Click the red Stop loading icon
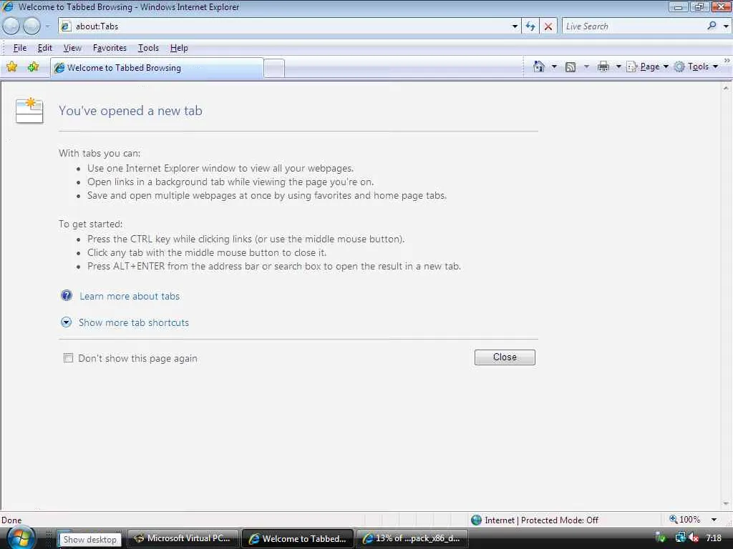Screen dimensions: 733x549 click(548, 26)
